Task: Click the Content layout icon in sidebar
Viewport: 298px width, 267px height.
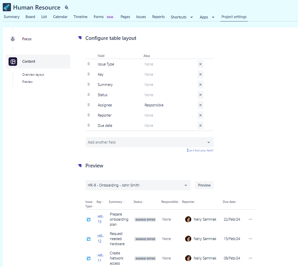Action: pyautogui.click(x=13, y=61)
